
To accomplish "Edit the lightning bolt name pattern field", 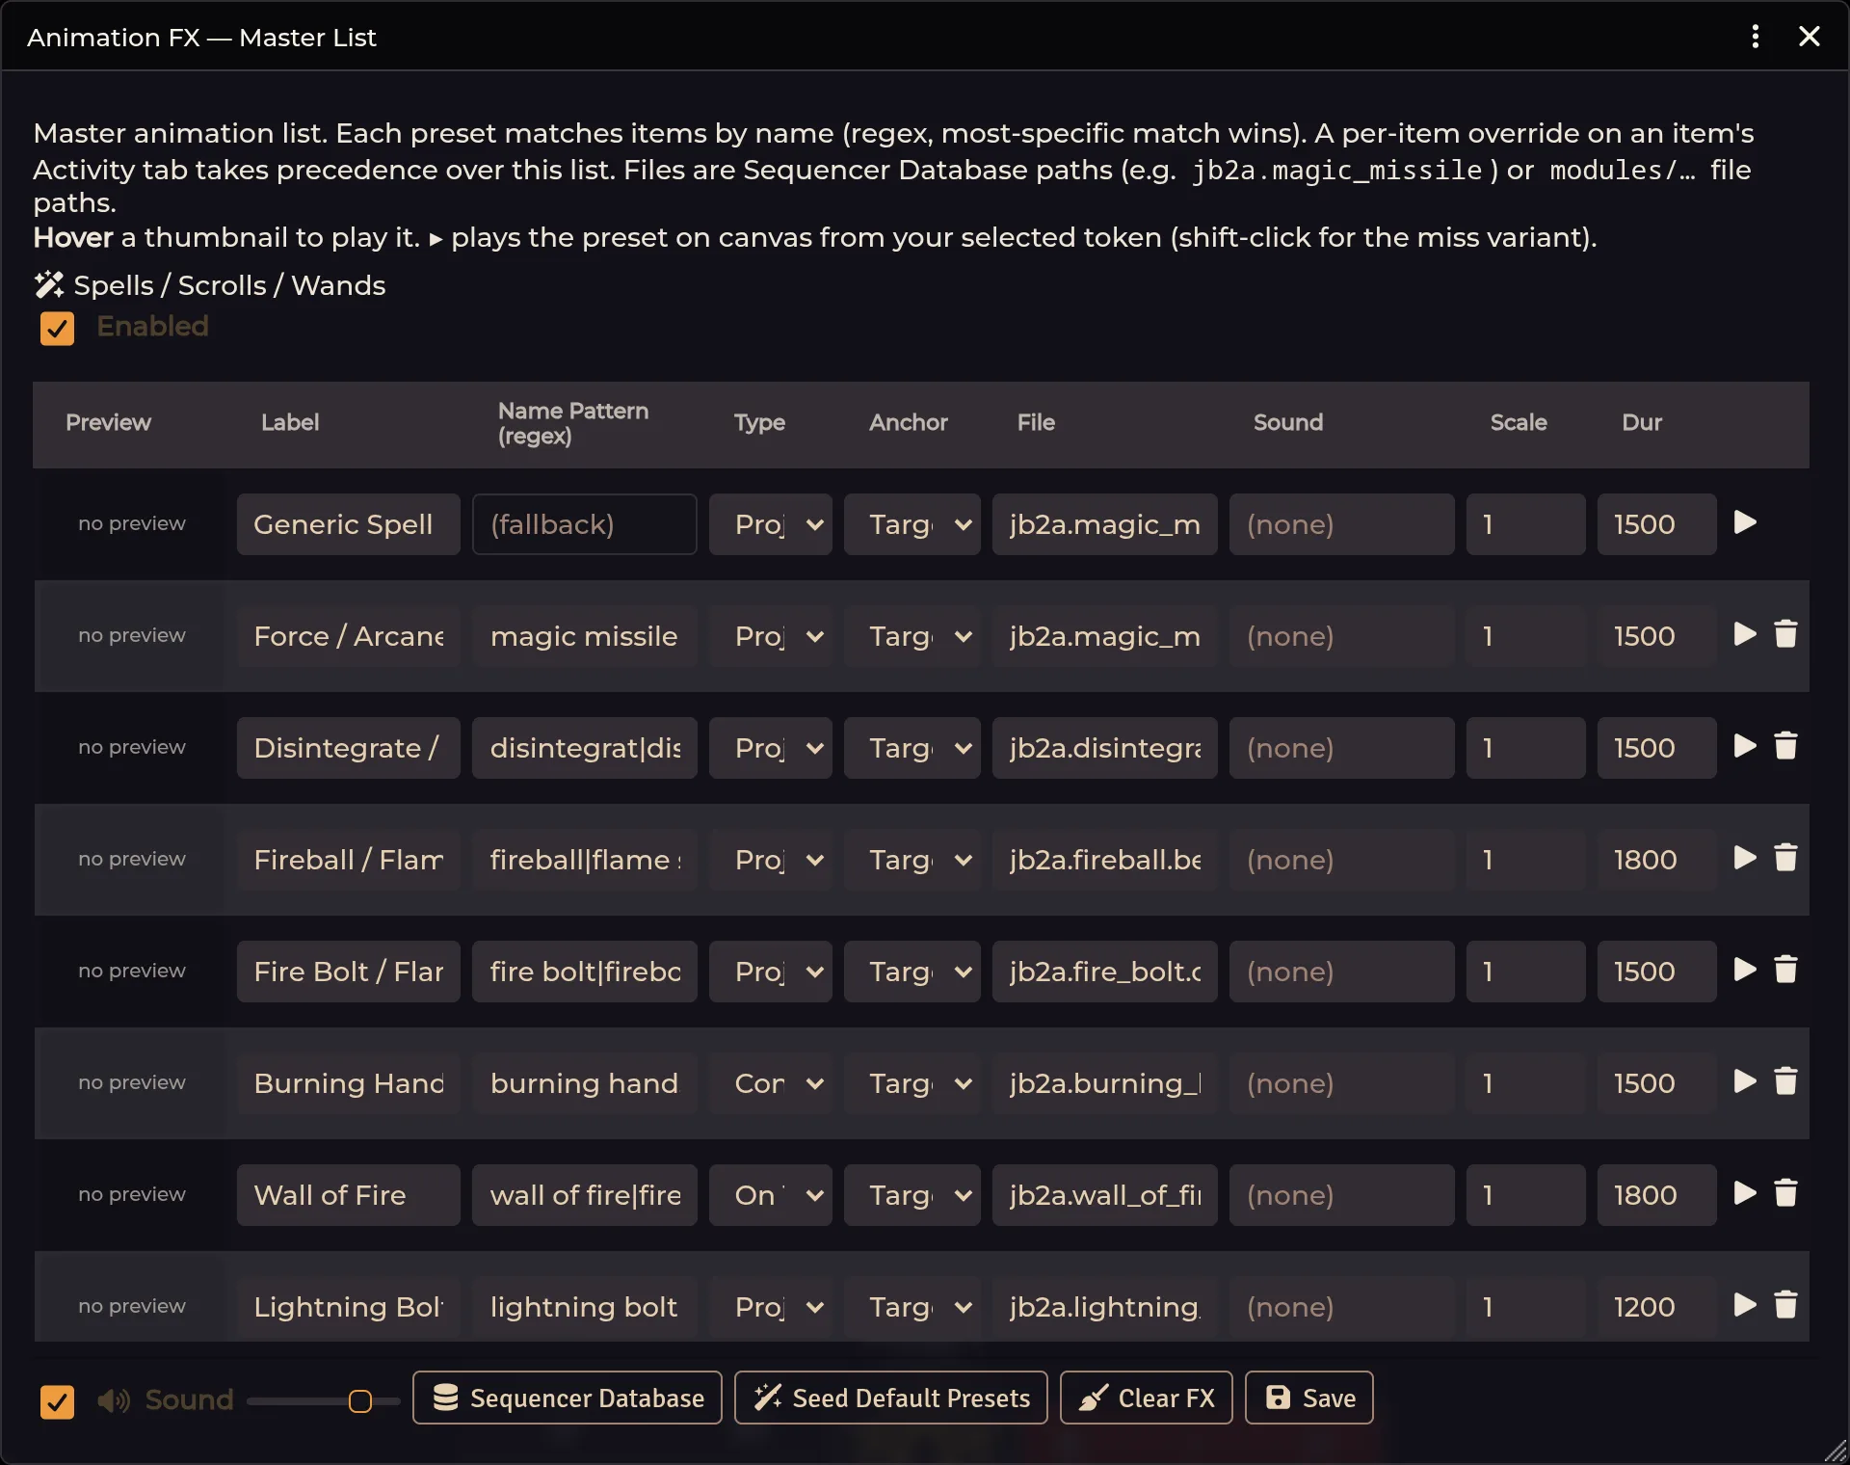I will click(585, 1307).
